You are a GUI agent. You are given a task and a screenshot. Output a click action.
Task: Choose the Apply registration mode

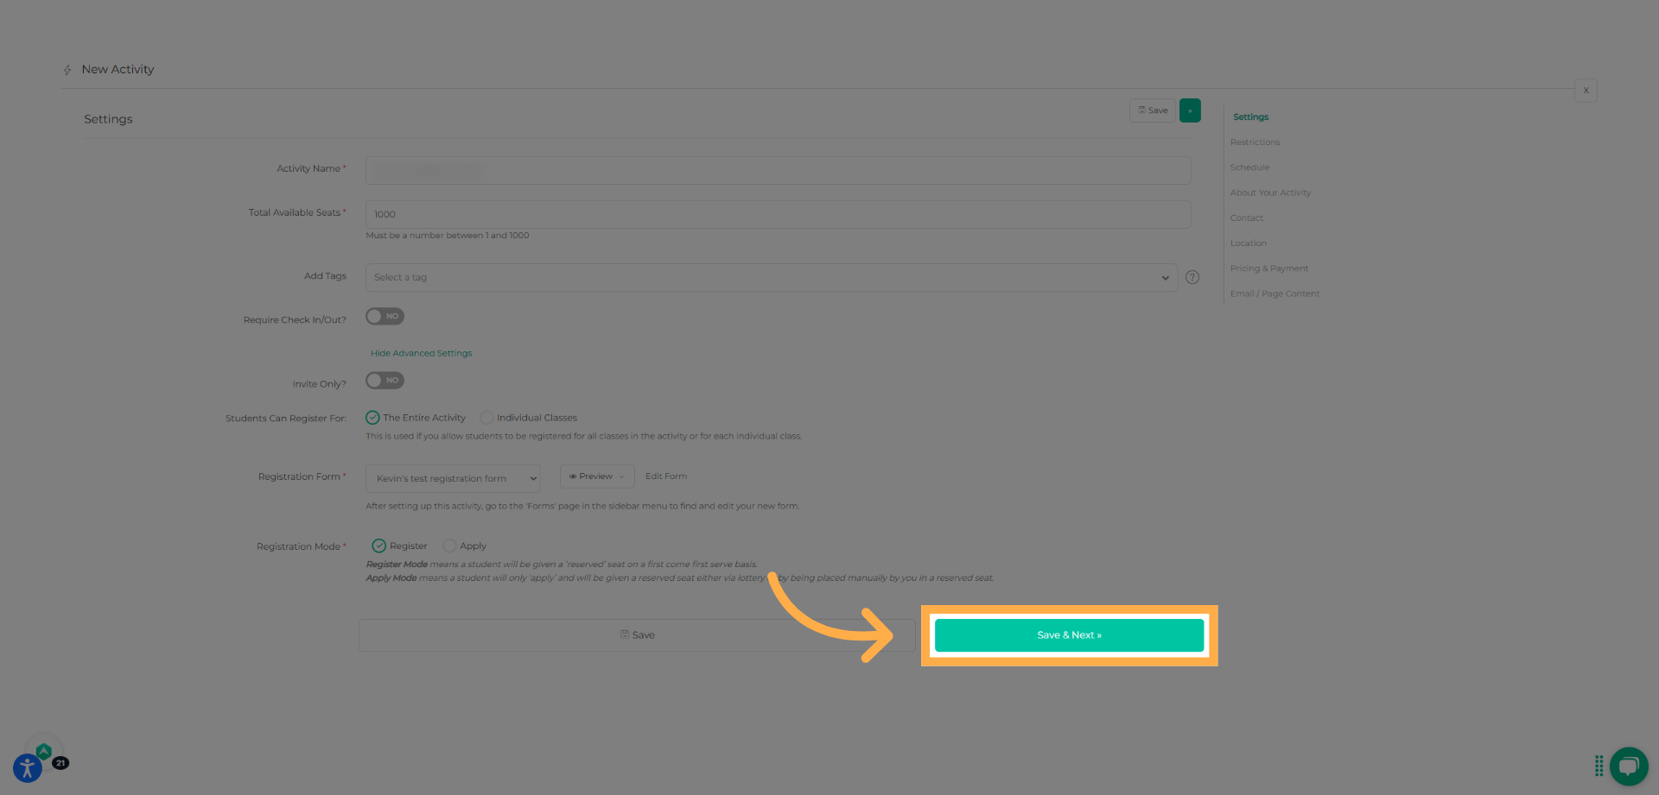[x=449, y=546]
